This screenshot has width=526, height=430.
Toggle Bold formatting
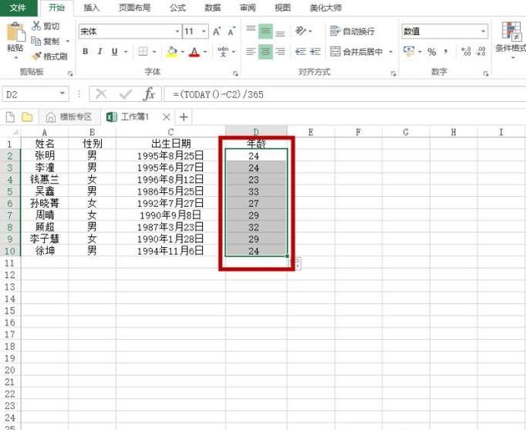click(86, 52)
